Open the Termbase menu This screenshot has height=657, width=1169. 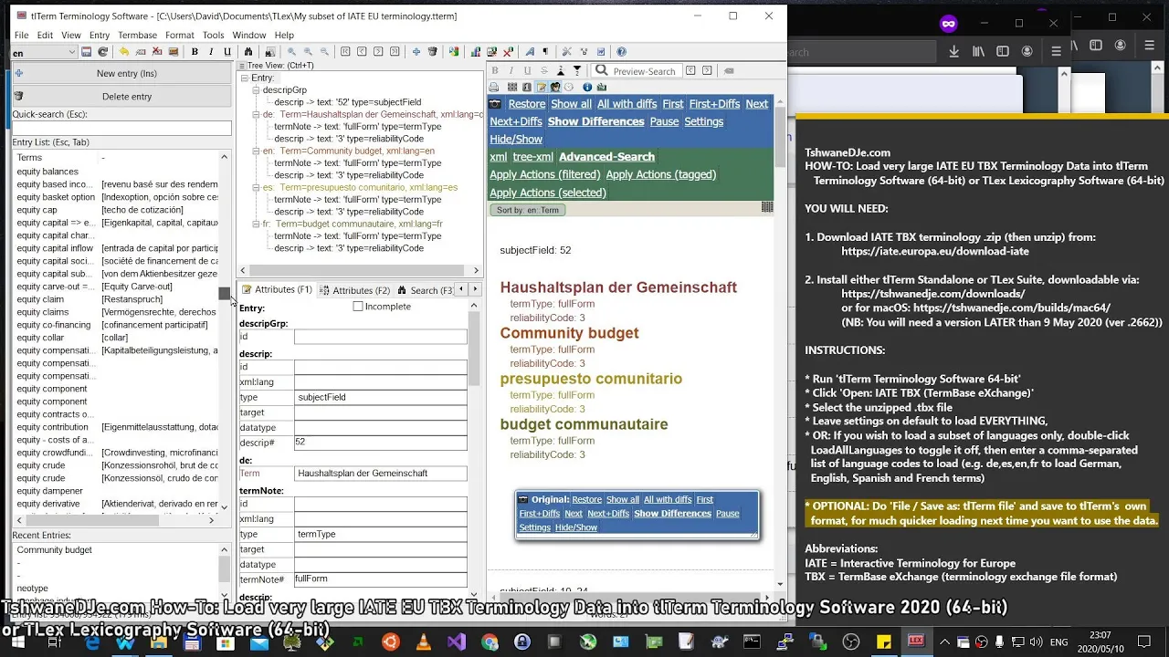tap(137, 35)
